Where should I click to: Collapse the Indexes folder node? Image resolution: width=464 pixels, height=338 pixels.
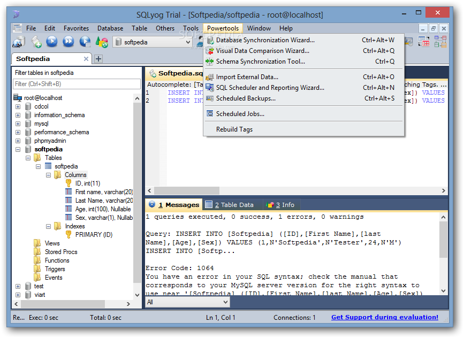pos(49,227)
